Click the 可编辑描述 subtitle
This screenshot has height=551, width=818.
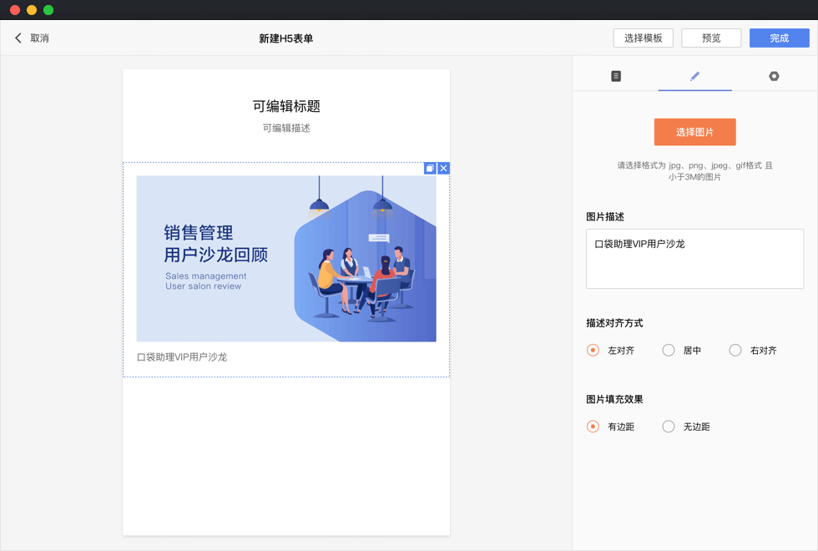click(286, 129)
